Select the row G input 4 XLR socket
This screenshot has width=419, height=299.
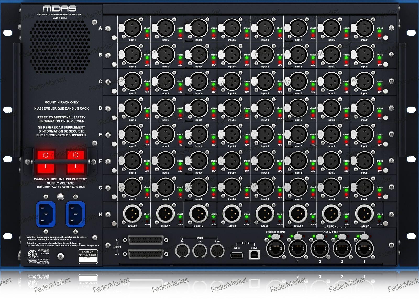pyautogui.click(x=265, y=187)
